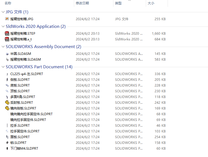
Task: Click the assembly icon of 半圆.SLDASM
Action: click(x=7, y=54)
